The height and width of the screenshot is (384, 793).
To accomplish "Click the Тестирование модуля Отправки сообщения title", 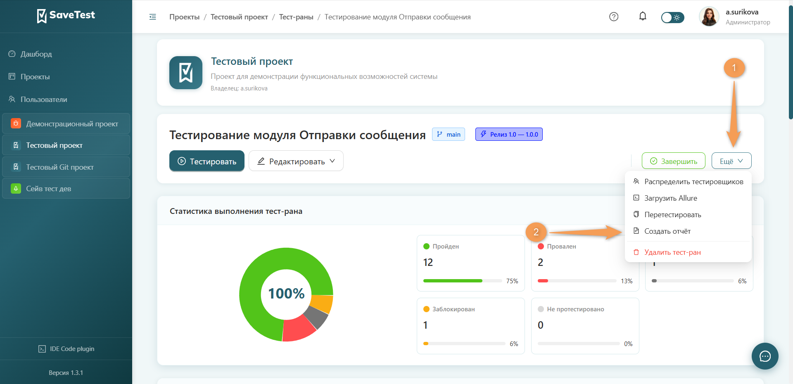I will point(297,135).
